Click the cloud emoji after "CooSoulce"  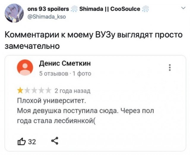tap(145, 9)
